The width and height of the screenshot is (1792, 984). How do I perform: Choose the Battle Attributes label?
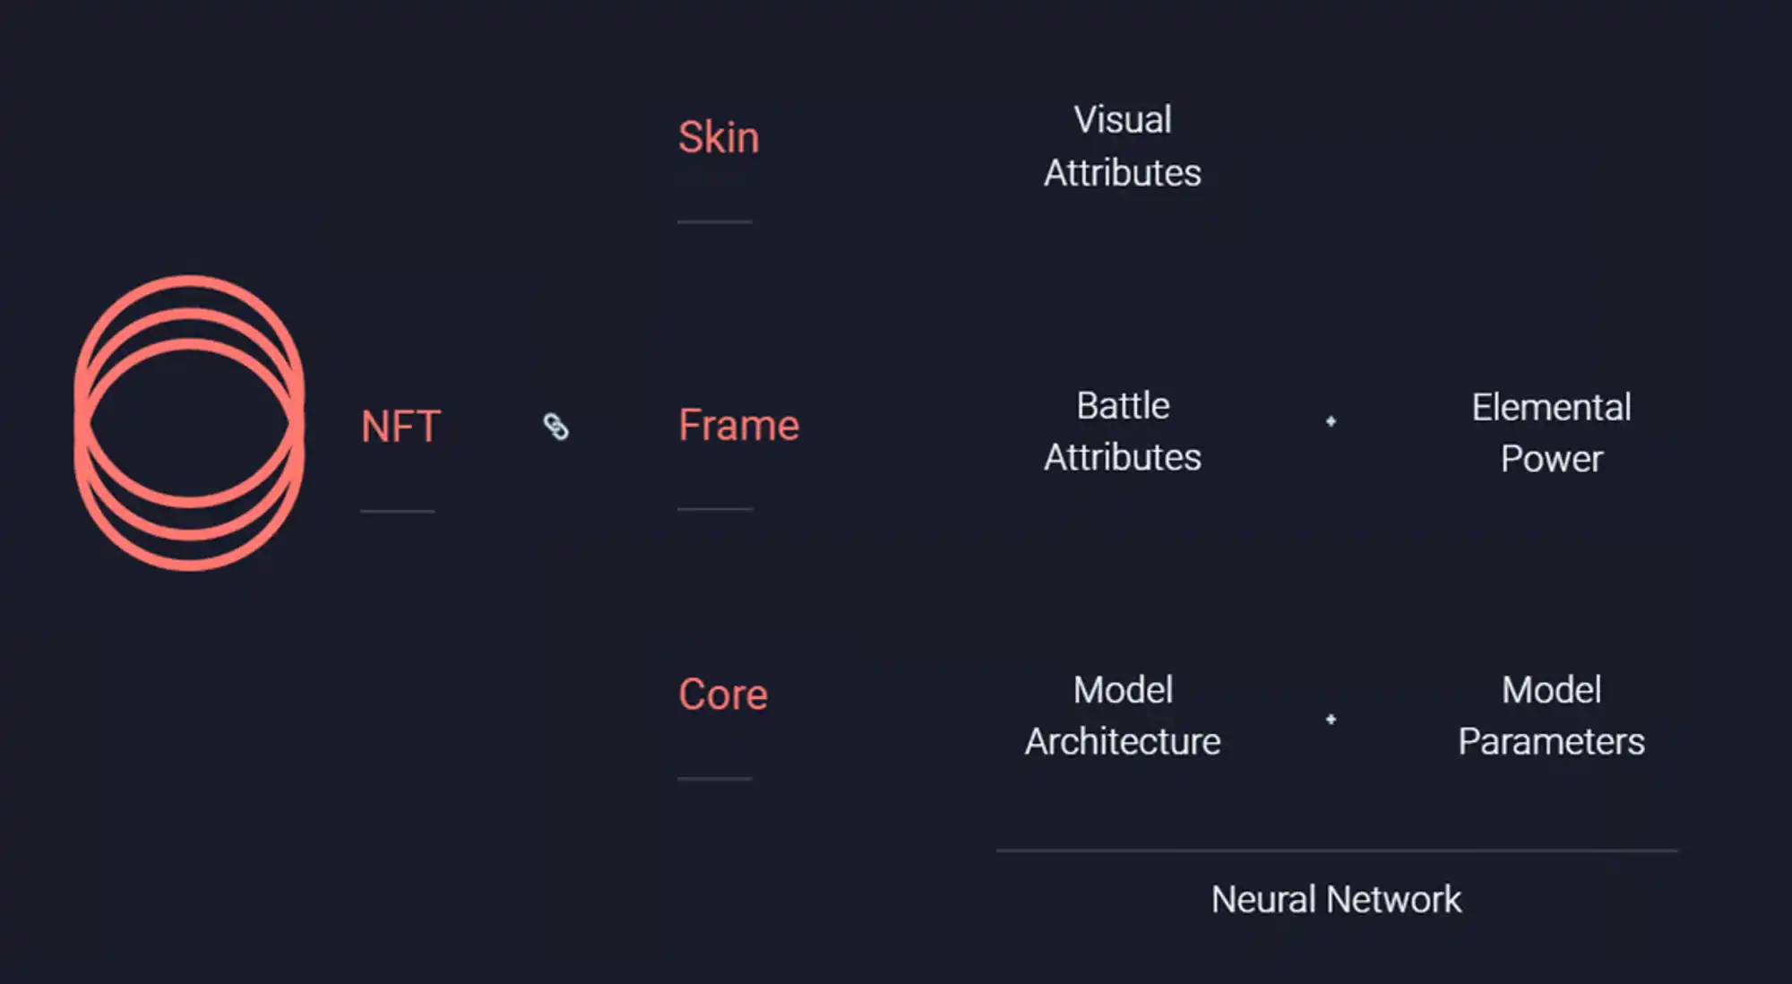(1122, 431)
